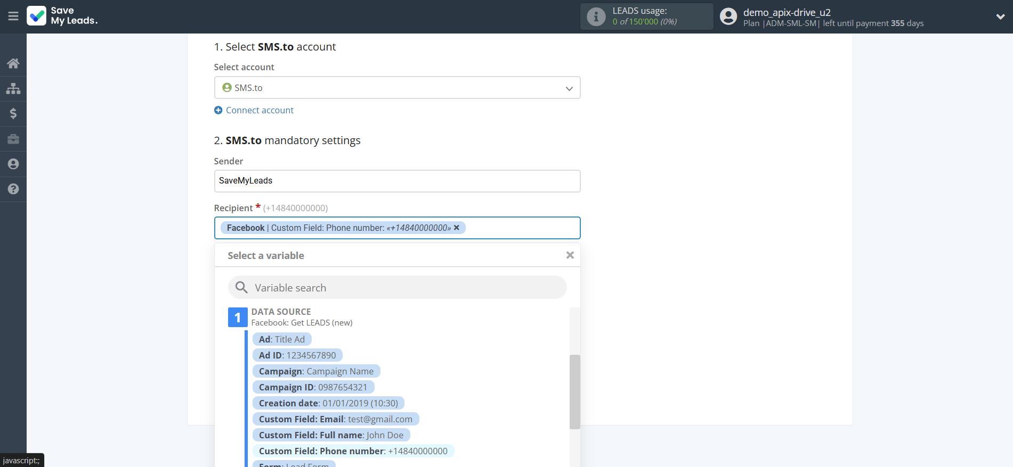Open the user profile sidebar icon
This screenshot has width=1013, height=467.
coord(13,164)
